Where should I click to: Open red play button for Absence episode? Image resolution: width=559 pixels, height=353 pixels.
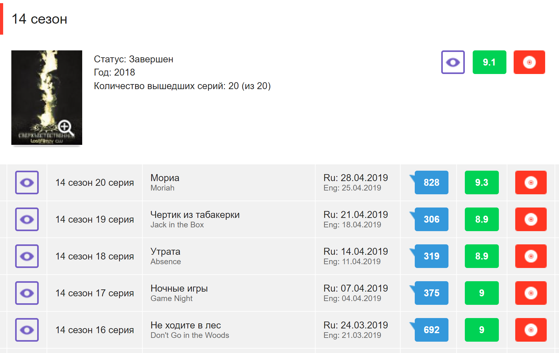click(x=531, y=256)
